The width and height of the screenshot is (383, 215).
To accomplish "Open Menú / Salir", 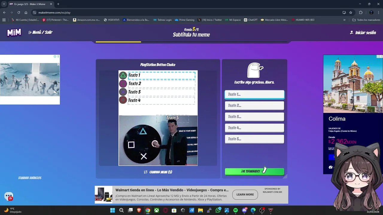I will tap(40, 32).
